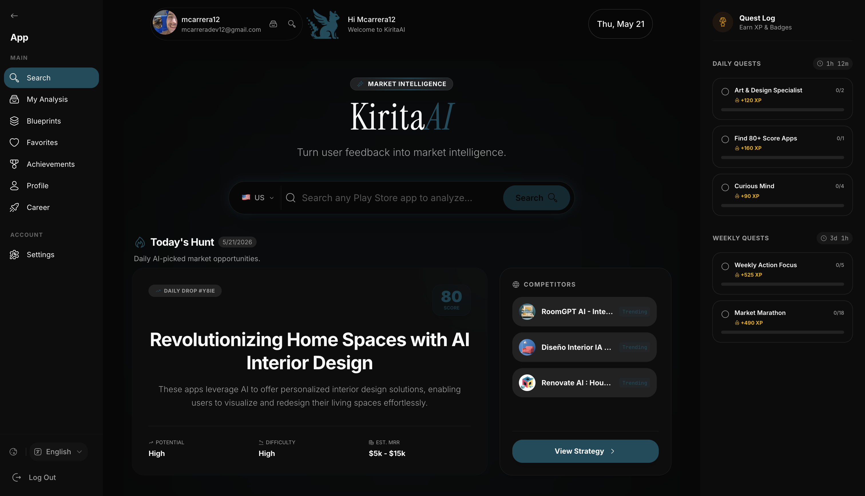Click the Thu, May 21 date pill

coord(620,24)
